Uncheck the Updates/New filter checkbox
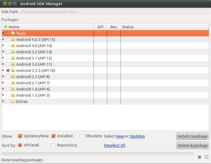This screenshot has height=164, width=211. tap(20, 136)
